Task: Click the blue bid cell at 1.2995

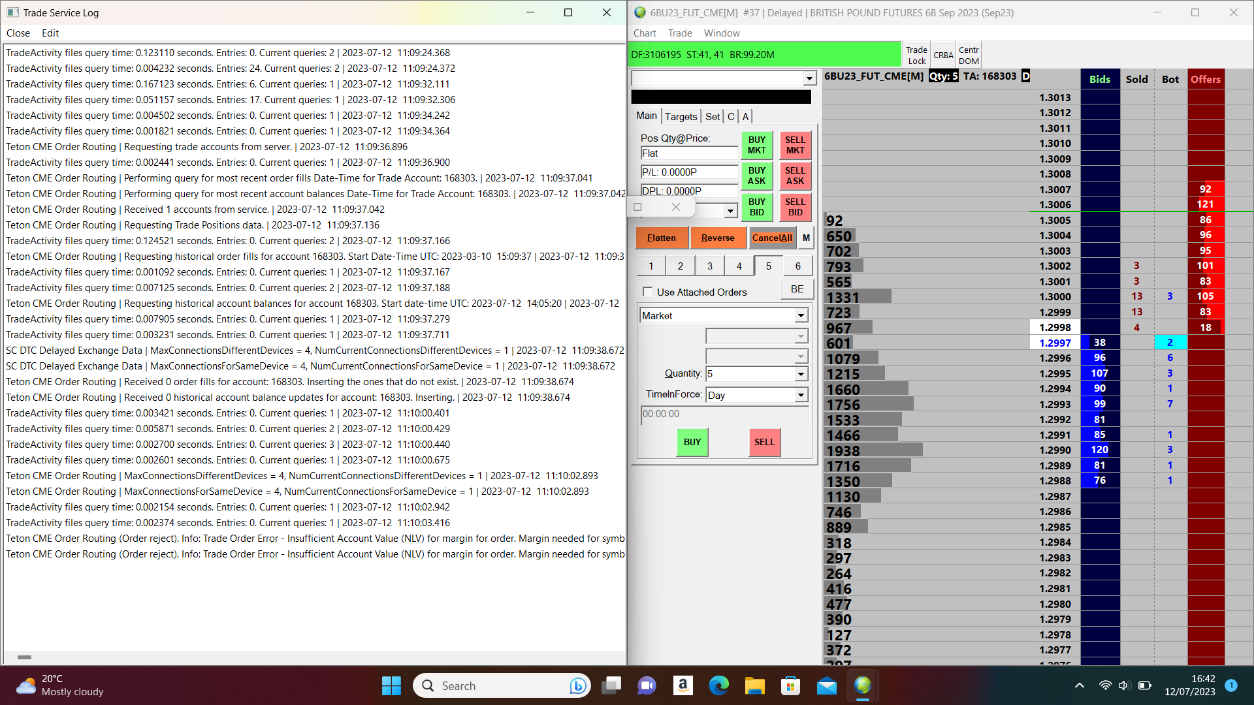Action: click(1100, 373)
